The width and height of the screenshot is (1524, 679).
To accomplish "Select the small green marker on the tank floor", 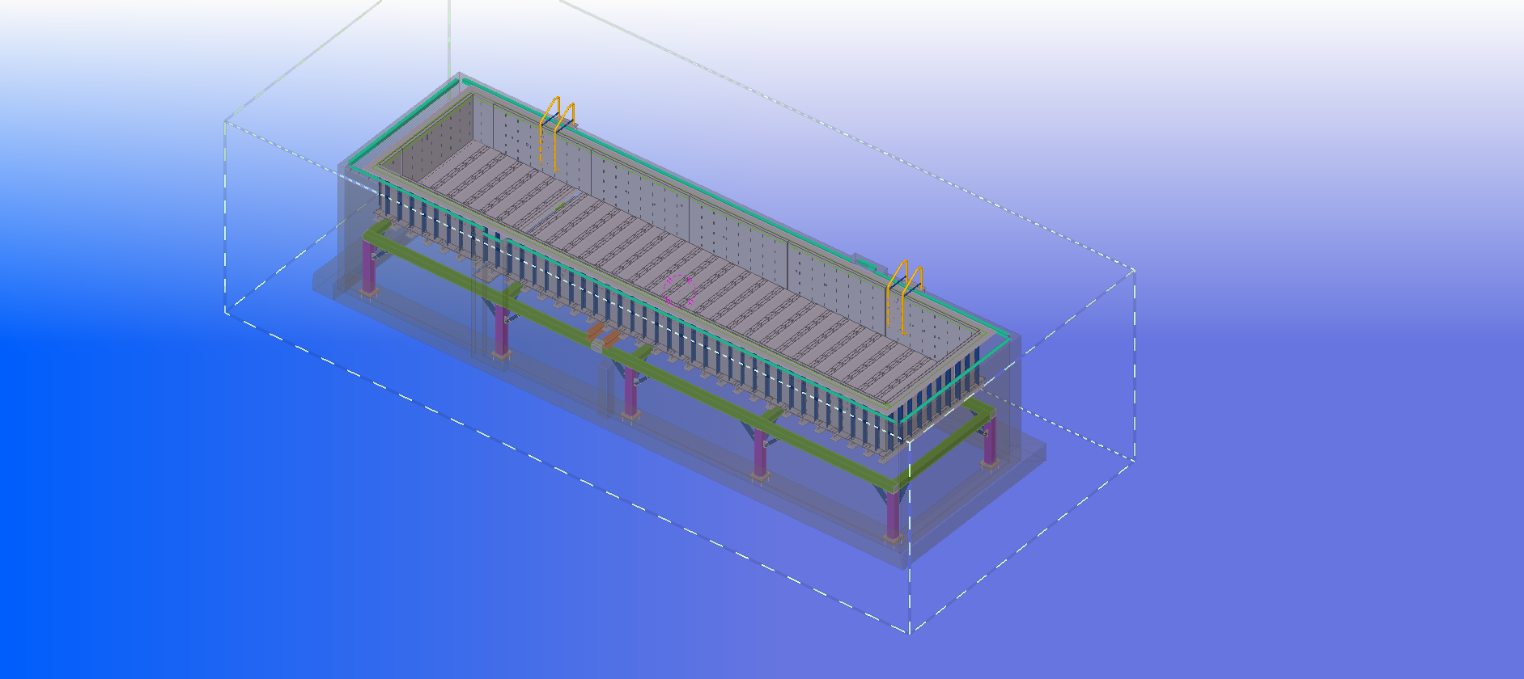I will [x=561, y=206].
